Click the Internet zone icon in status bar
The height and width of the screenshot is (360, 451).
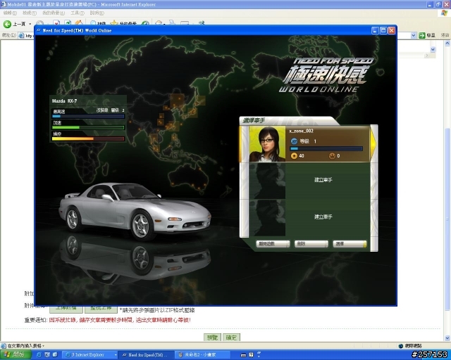(x=401, y=346)
